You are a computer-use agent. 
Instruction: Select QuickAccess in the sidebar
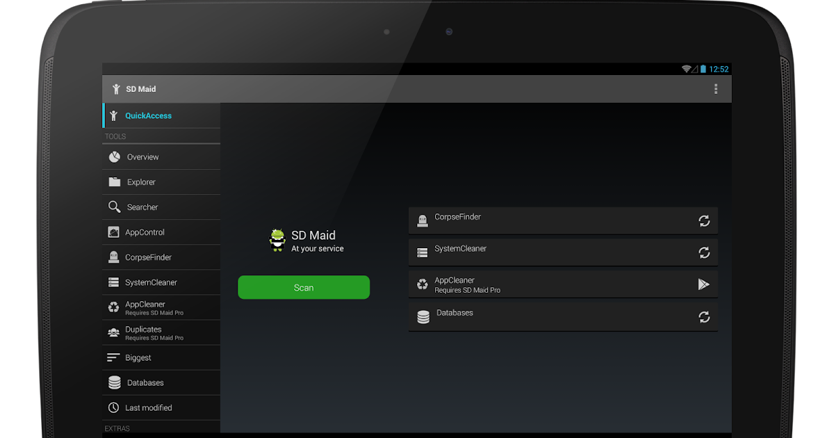pos(161,115)
